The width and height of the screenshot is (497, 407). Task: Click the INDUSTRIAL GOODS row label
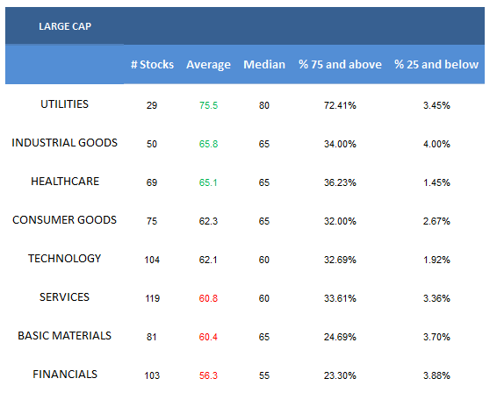point(65,143)
